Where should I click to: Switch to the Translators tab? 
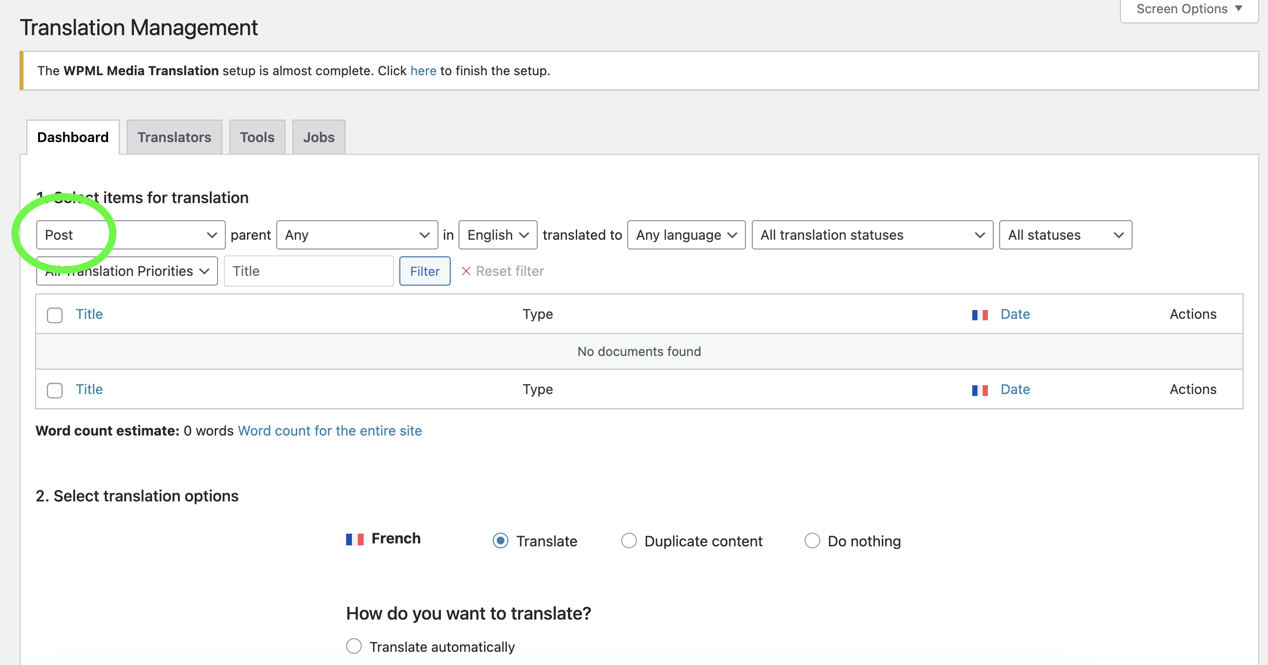coord(174,137)
